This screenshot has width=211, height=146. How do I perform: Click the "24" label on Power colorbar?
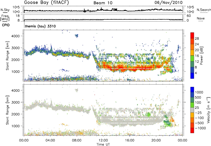click(197, 44)
